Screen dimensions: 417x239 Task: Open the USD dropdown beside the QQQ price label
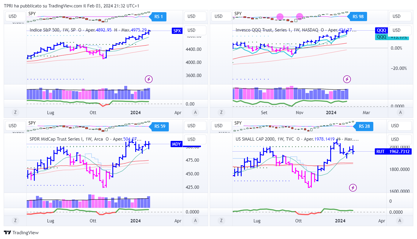(399, 30)
